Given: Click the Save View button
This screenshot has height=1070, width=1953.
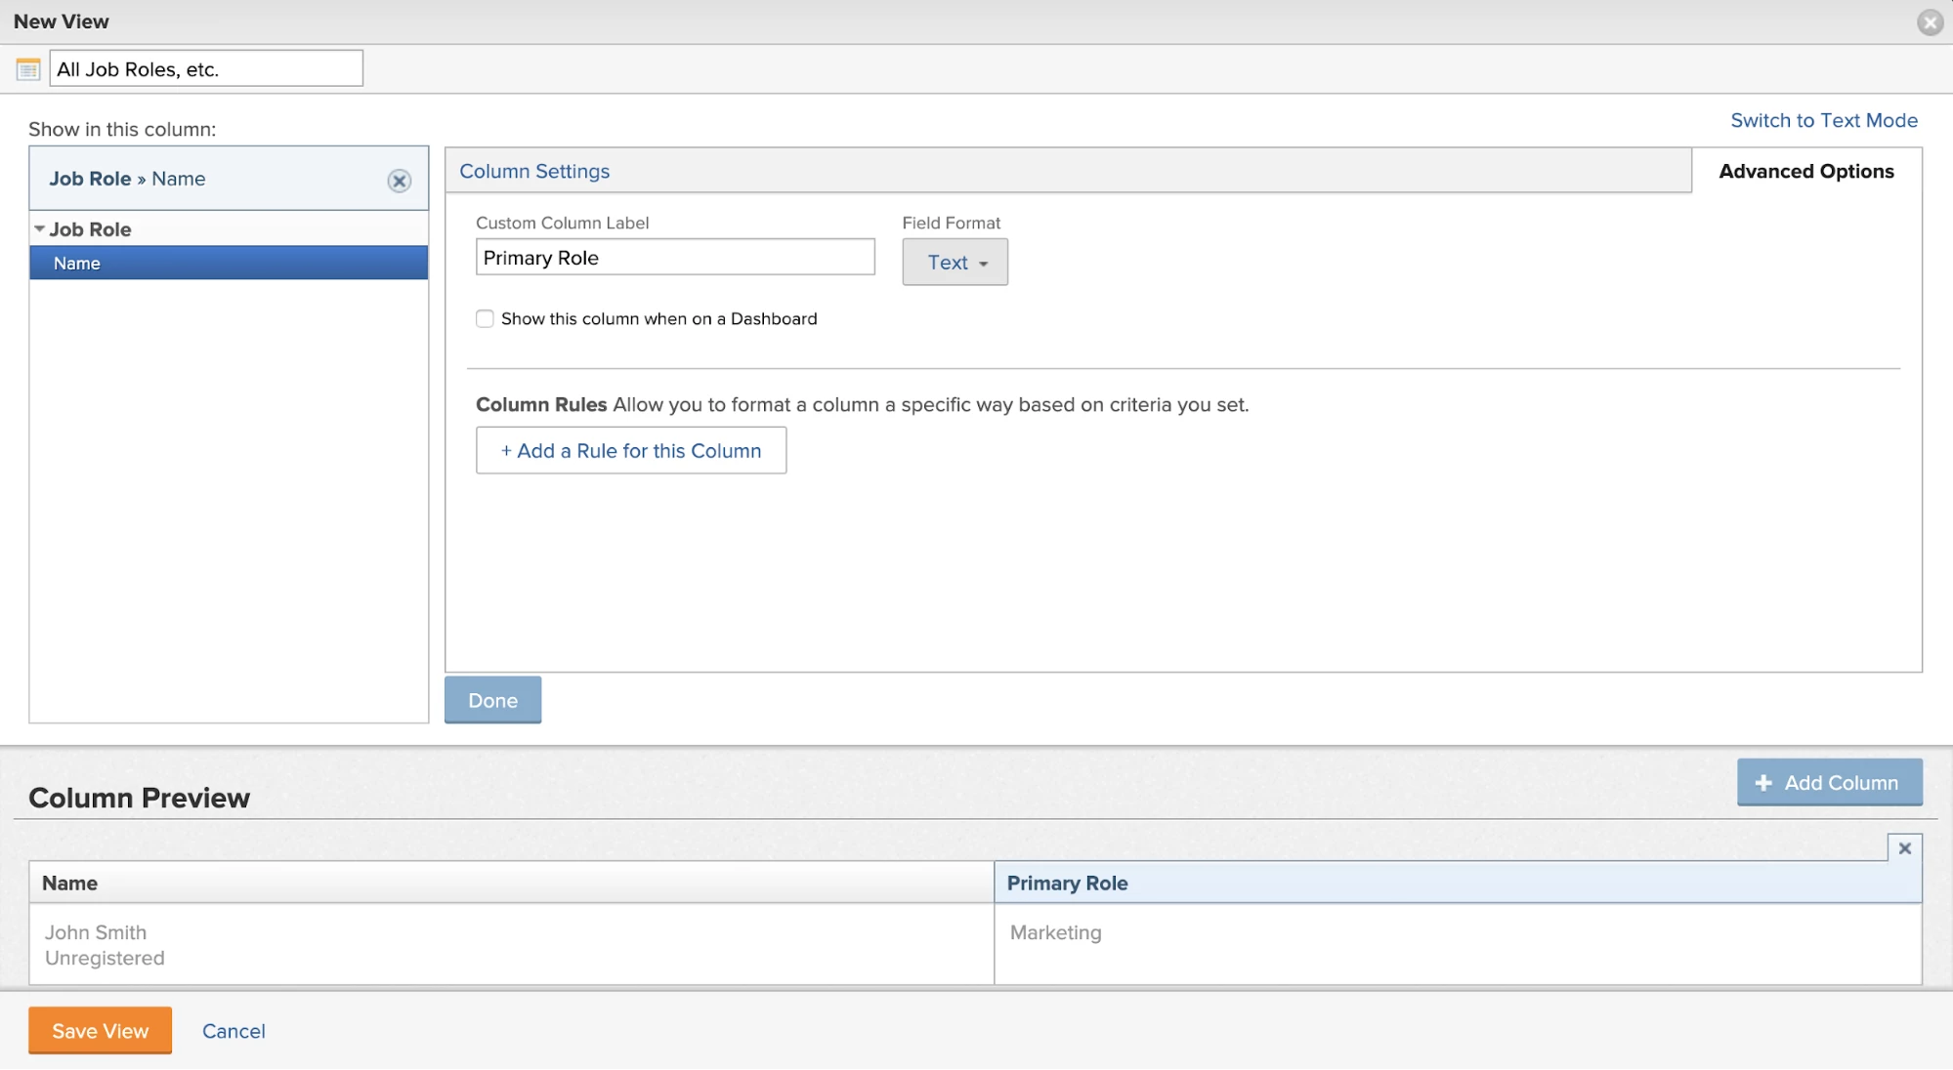Looking at the screenshot, I should pos(100,1031).
